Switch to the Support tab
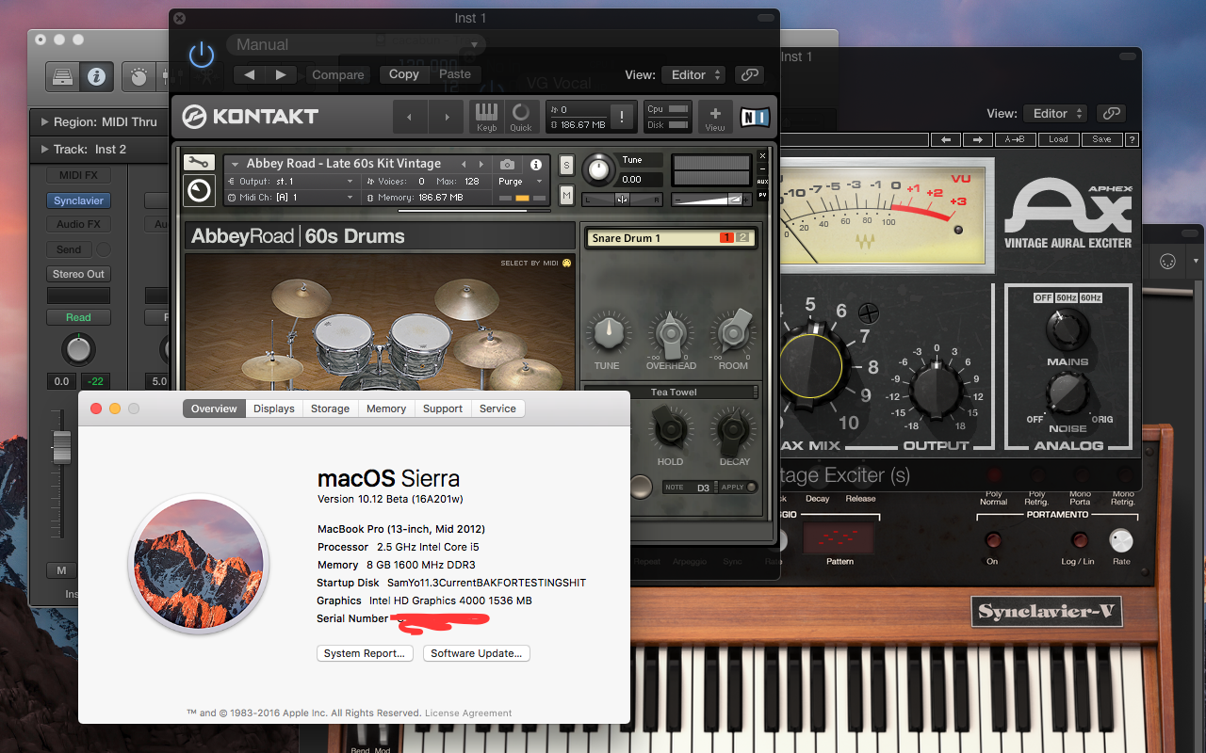Image resolution: width=1206 pixels, height=753 pixels. (443, 409)
